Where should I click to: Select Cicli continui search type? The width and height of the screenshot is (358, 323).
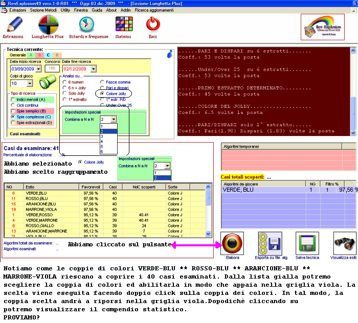tap(13, 105)
